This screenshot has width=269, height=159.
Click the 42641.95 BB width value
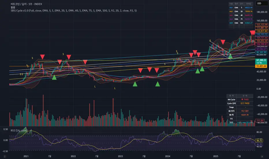245,115
